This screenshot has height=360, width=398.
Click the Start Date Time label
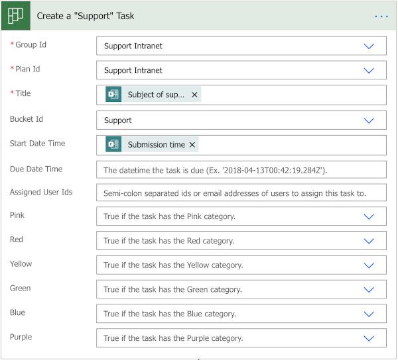(38, 144)
